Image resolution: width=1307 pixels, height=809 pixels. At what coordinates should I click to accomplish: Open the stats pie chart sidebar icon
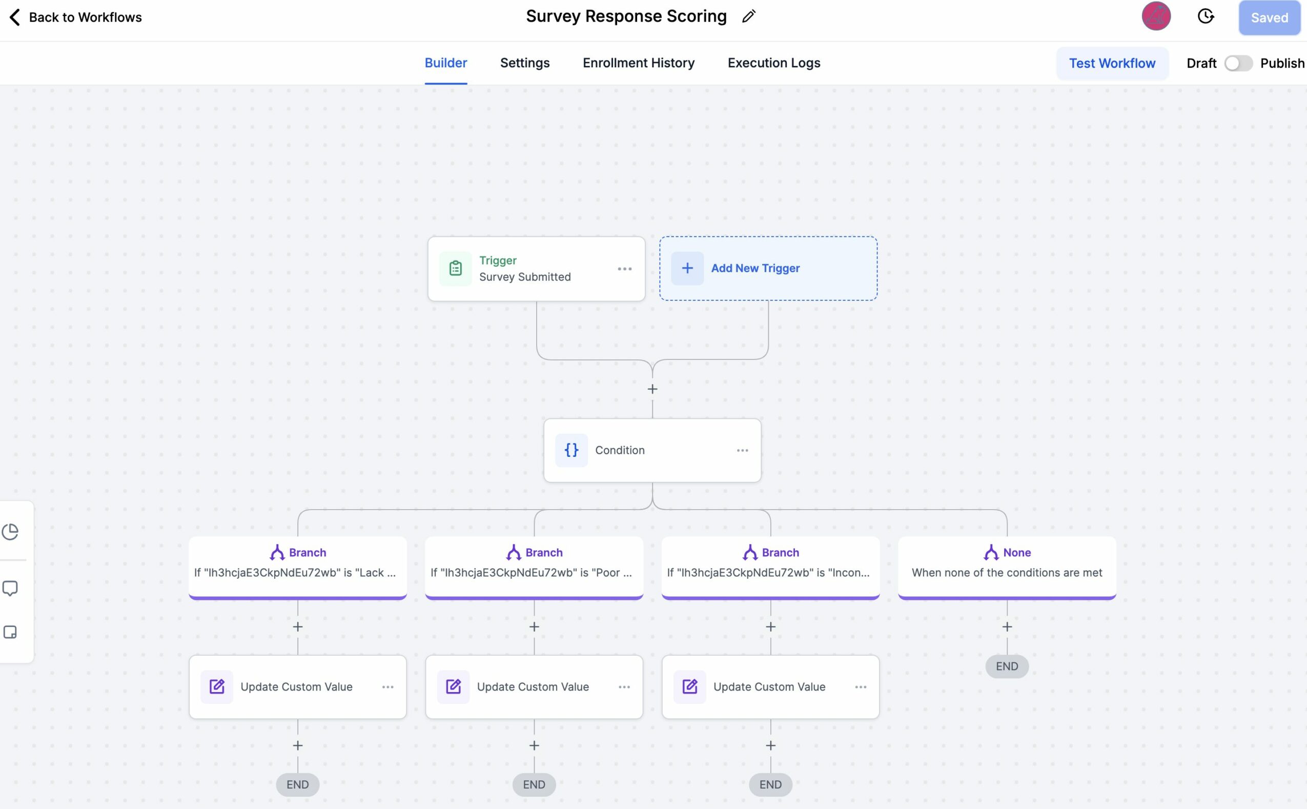(11, 531)
